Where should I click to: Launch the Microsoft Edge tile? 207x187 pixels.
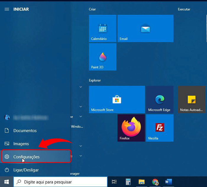point(160,100)
